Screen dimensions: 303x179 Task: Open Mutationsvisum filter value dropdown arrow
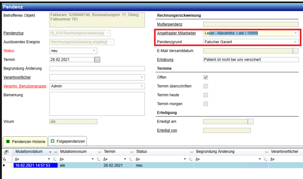pos(93,159)
